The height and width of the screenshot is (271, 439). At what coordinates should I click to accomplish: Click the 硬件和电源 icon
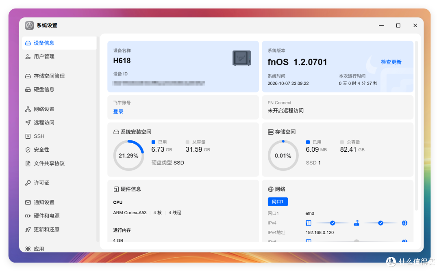coord(28,216)
